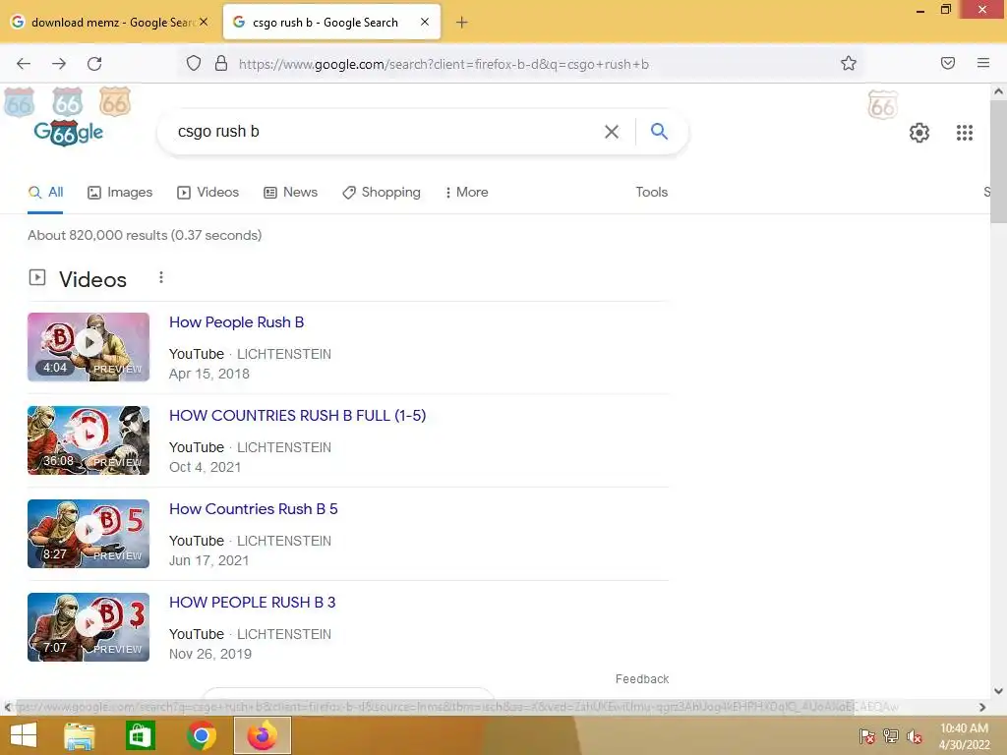Open 'How People Rush B' link
The image size is (1007, 755).
click(236, 322)
